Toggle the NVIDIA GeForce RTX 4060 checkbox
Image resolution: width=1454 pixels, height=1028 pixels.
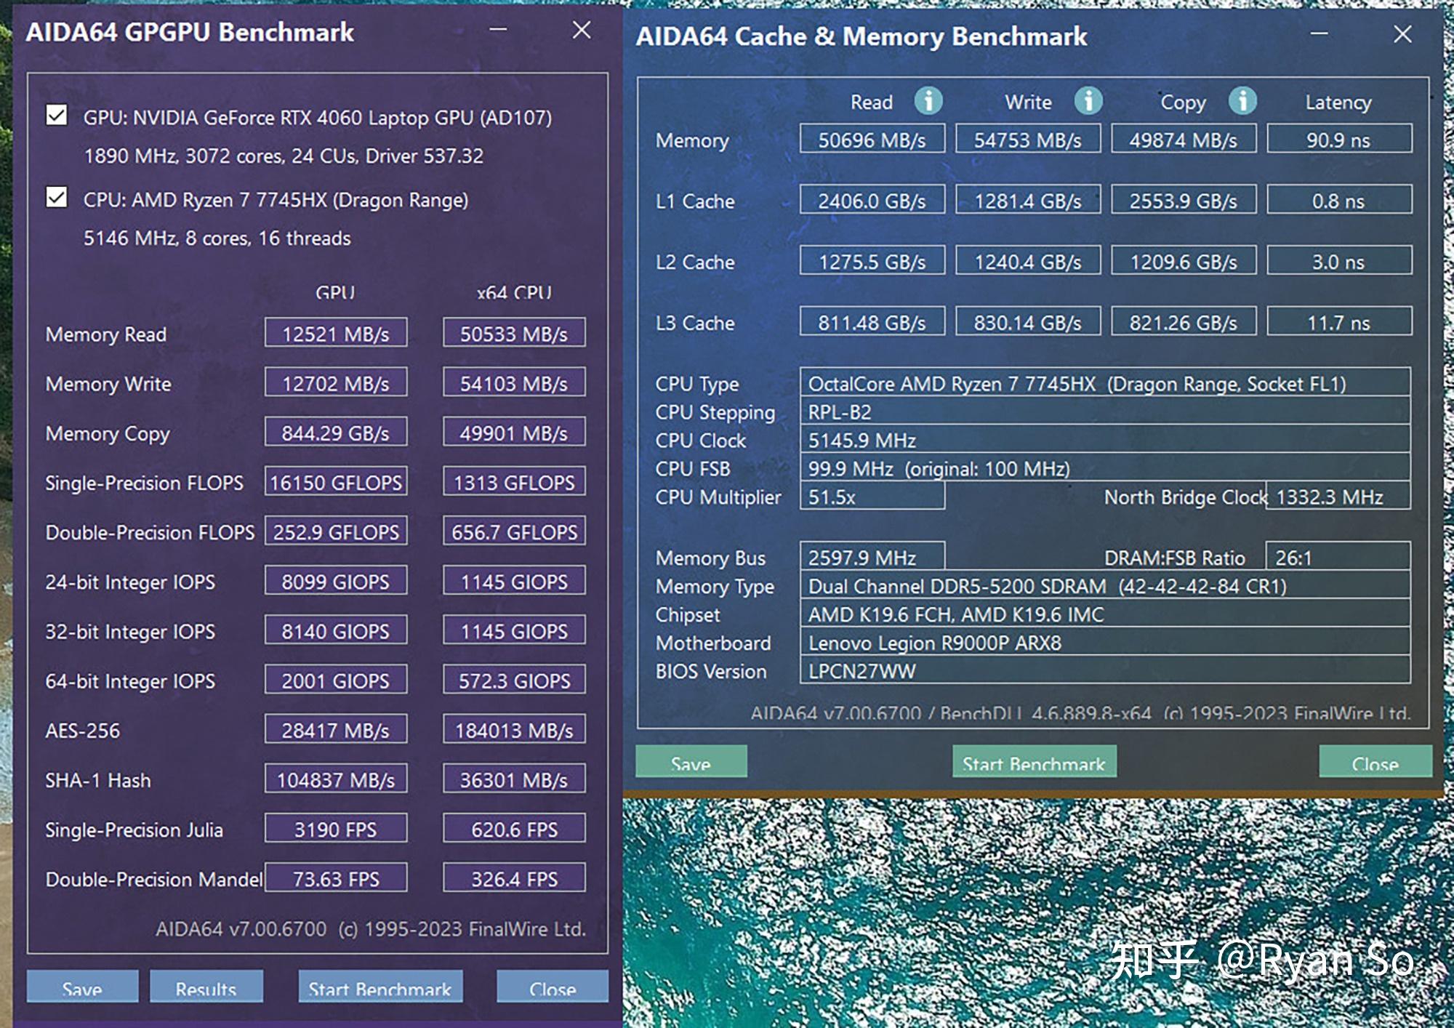coord(56,118)
